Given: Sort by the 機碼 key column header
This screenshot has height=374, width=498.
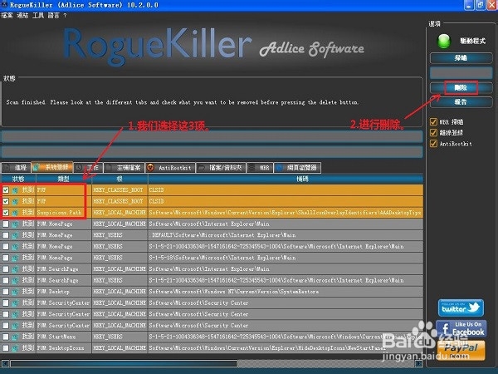Looking at the screenshot, I should pos(286,179).
